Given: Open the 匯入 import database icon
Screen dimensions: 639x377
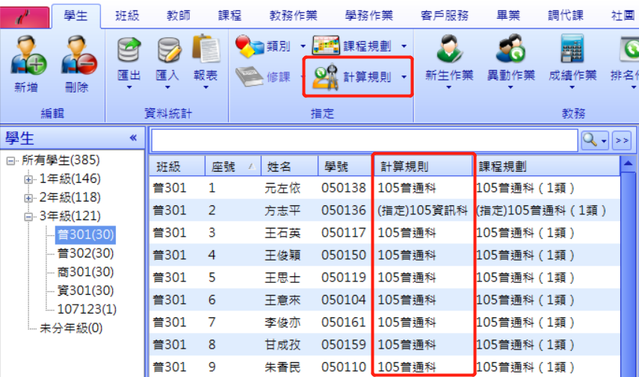Looking at the screenshot, I should 168,50.
